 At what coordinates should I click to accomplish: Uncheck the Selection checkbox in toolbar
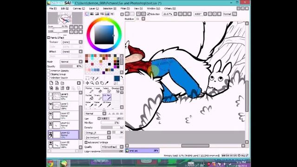click(148, 14)
